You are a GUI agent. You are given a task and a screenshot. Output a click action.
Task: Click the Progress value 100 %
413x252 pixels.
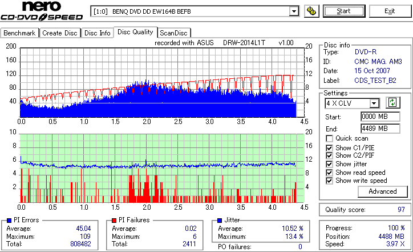pos(396,228)
